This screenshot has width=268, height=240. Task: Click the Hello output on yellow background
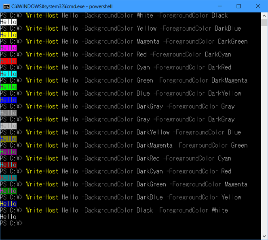point(8,35)
